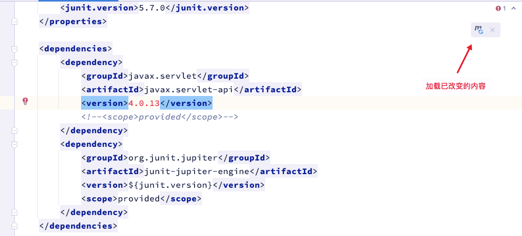This screenshot has height=236, width=522.
Task: Open the red error indicator showing 1
Action: 501,8
